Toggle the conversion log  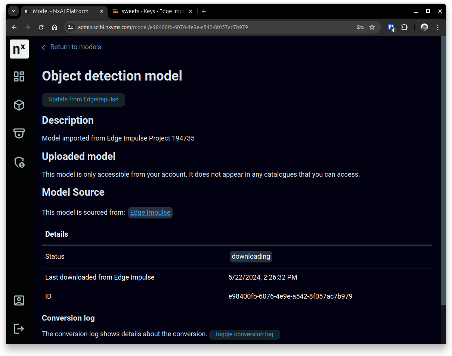click(x=244, y=334)
